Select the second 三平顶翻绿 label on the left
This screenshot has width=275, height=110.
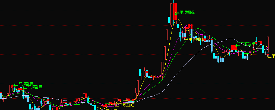point(33,87)
